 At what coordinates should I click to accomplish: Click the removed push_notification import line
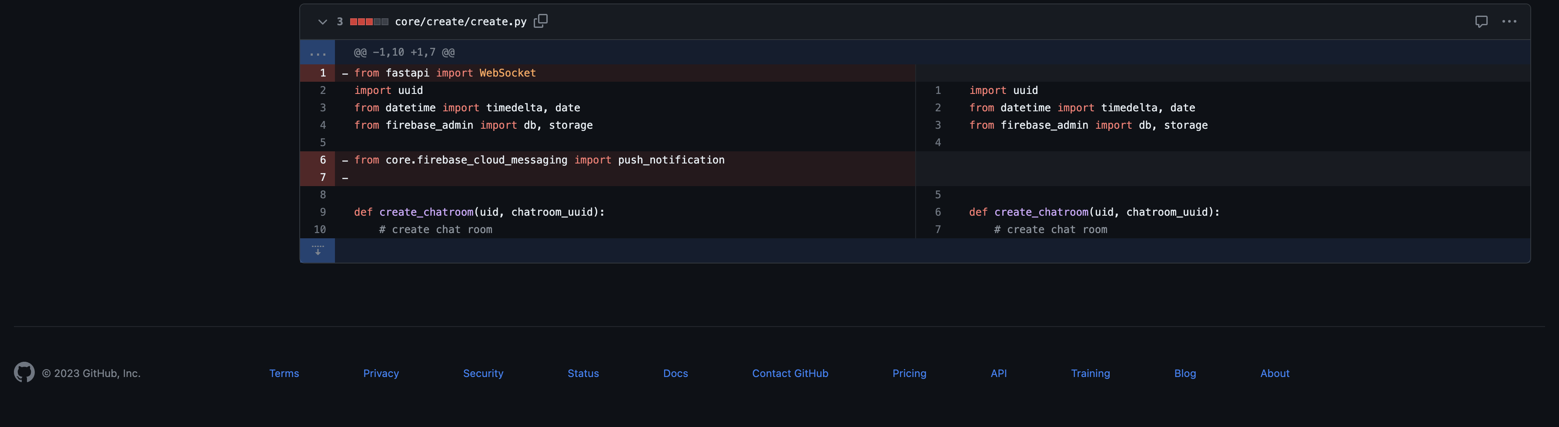pyautogui.click(x=539, y=160)
